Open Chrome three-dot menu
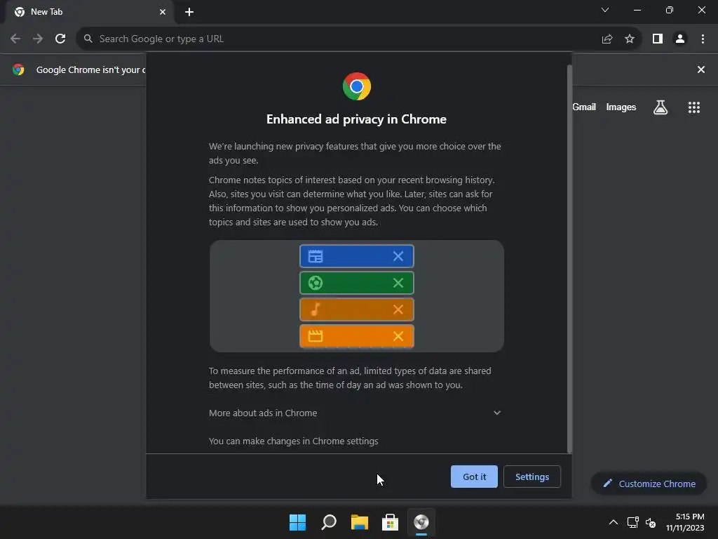Viewport: 718px width, 539px height. click(703, 39)
